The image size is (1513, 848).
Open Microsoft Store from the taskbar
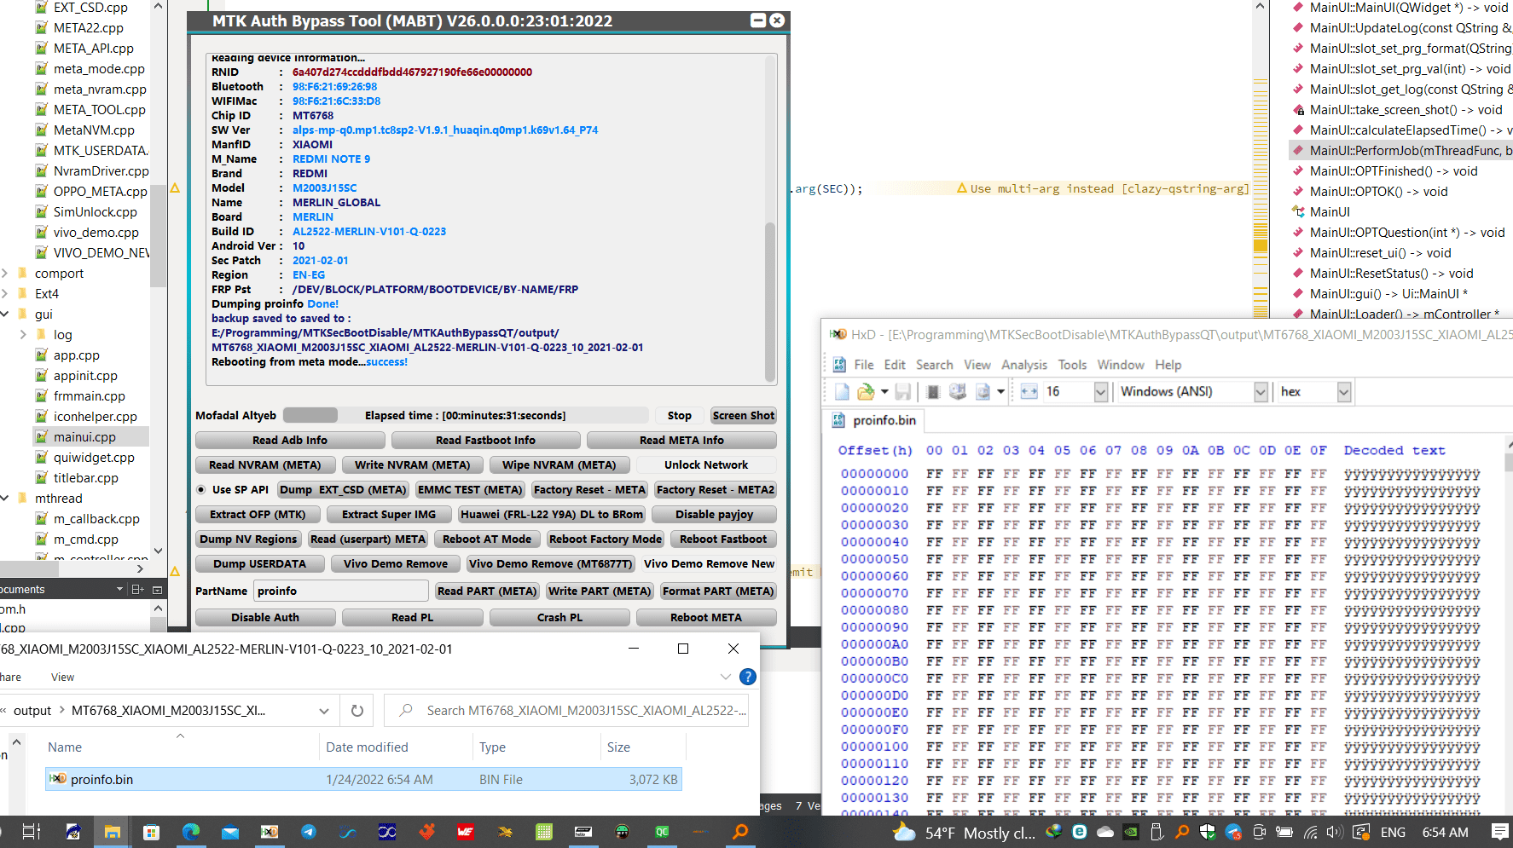click(x=152, y=832)
